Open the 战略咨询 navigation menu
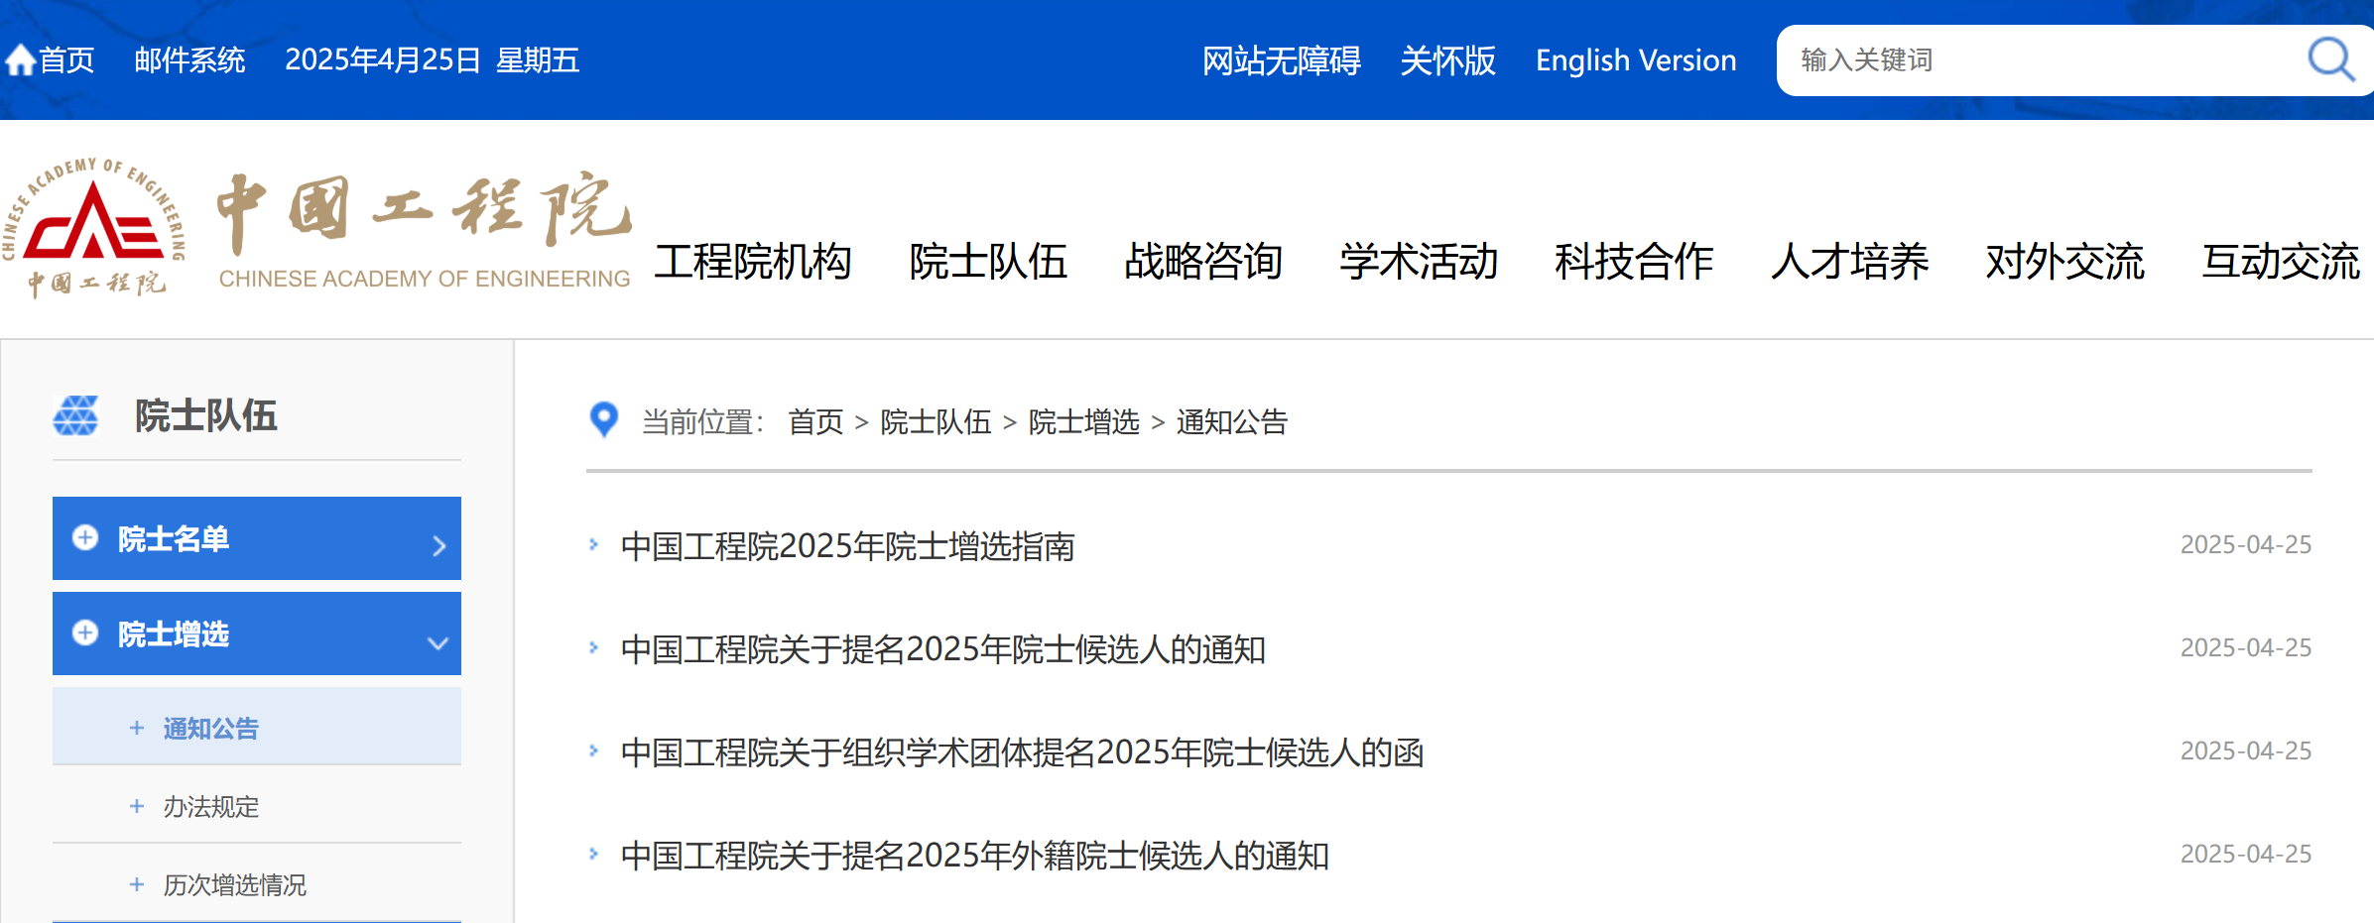 1202,262
